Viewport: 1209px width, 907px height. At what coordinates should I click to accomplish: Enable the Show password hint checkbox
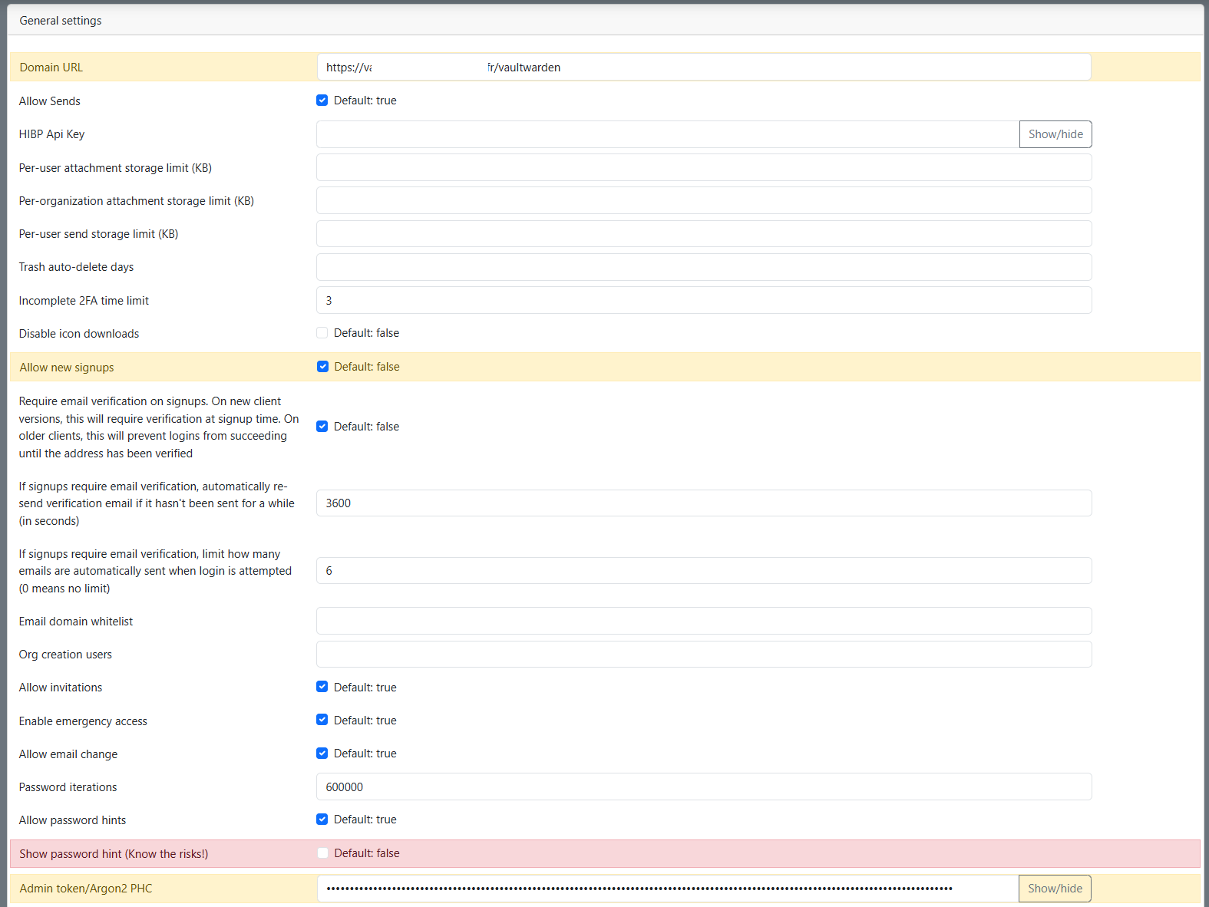323,853
